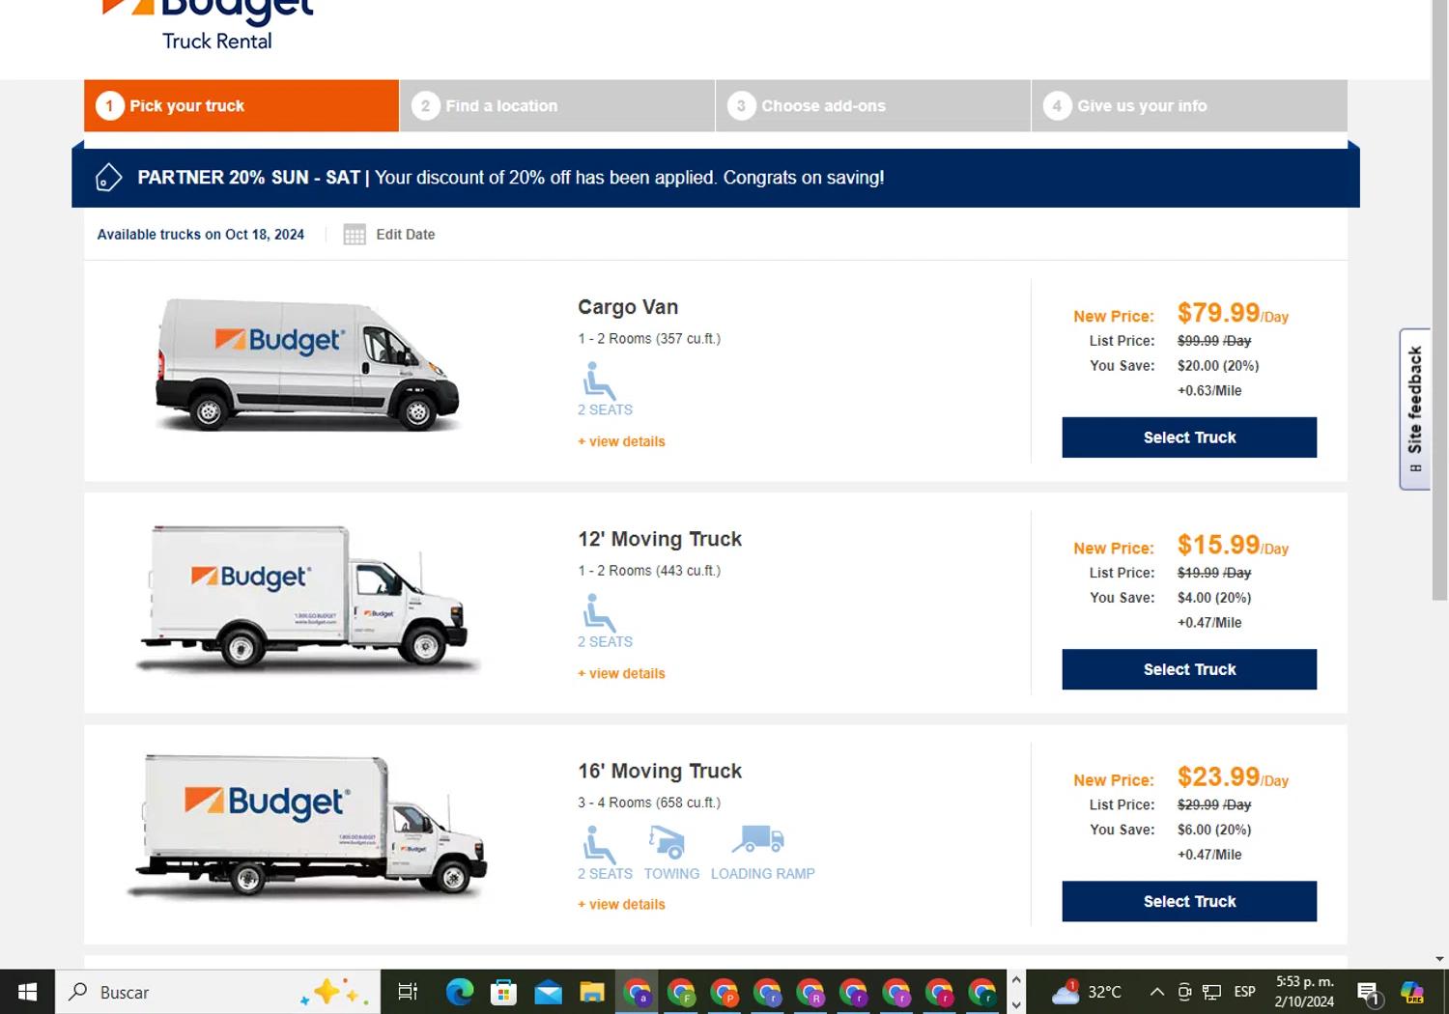
Task: Click the 'PARTNER 20% SUN - SAT' banner text
Action: (x=248, y=178)
